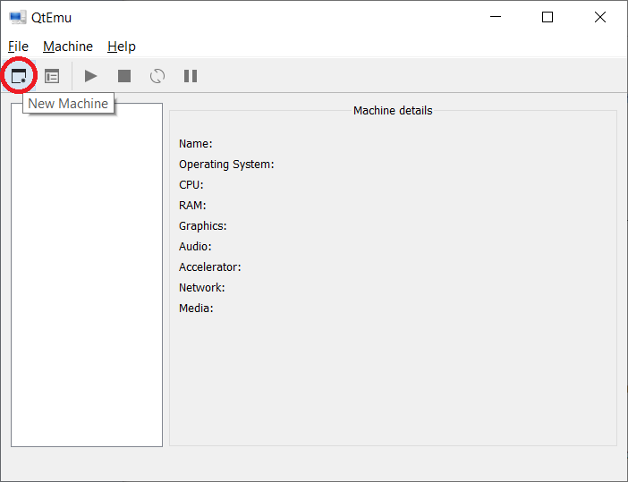
Task: Open the Machine menu
Action: click(68, 47)
